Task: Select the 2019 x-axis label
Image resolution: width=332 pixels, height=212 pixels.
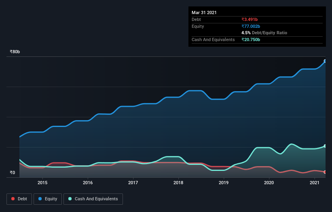Action: pos(224,183)
